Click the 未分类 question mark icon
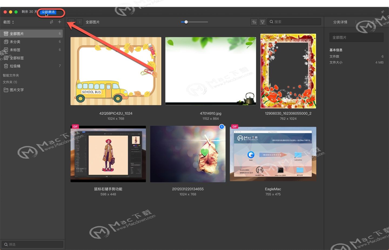389x250 pixels. pos(6,42)
